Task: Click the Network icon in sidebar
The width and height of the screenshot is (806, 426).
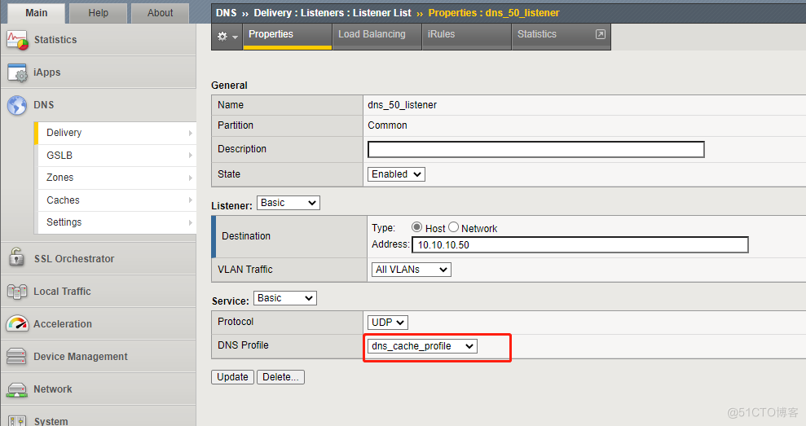Action: [17, 389]
